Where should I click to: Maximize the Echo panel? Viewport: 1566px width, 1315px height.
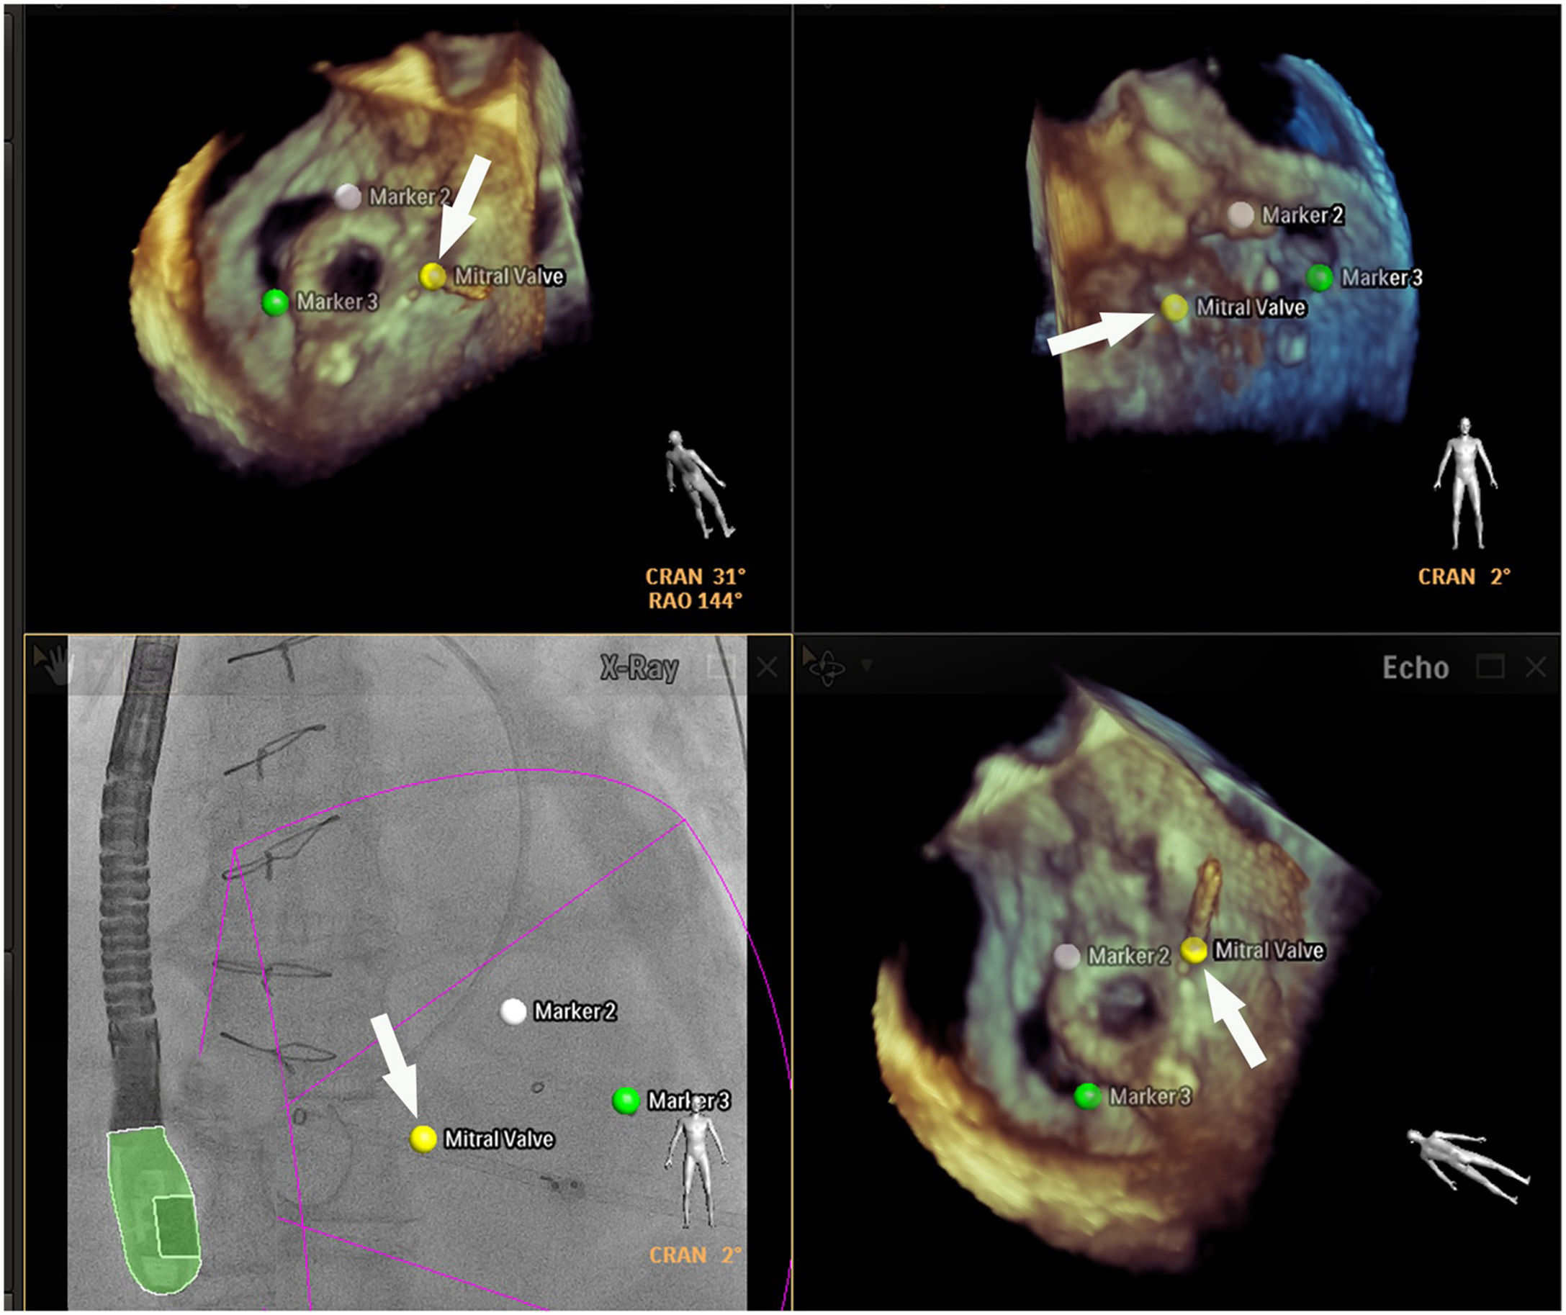point(1490,666)
